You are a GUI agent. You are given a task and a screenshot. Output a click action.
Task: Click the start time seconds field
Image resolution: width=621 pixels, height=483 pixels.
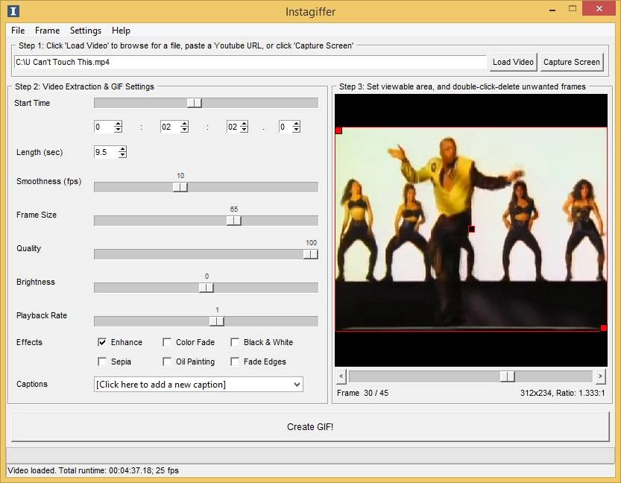(x=233, y=127)
